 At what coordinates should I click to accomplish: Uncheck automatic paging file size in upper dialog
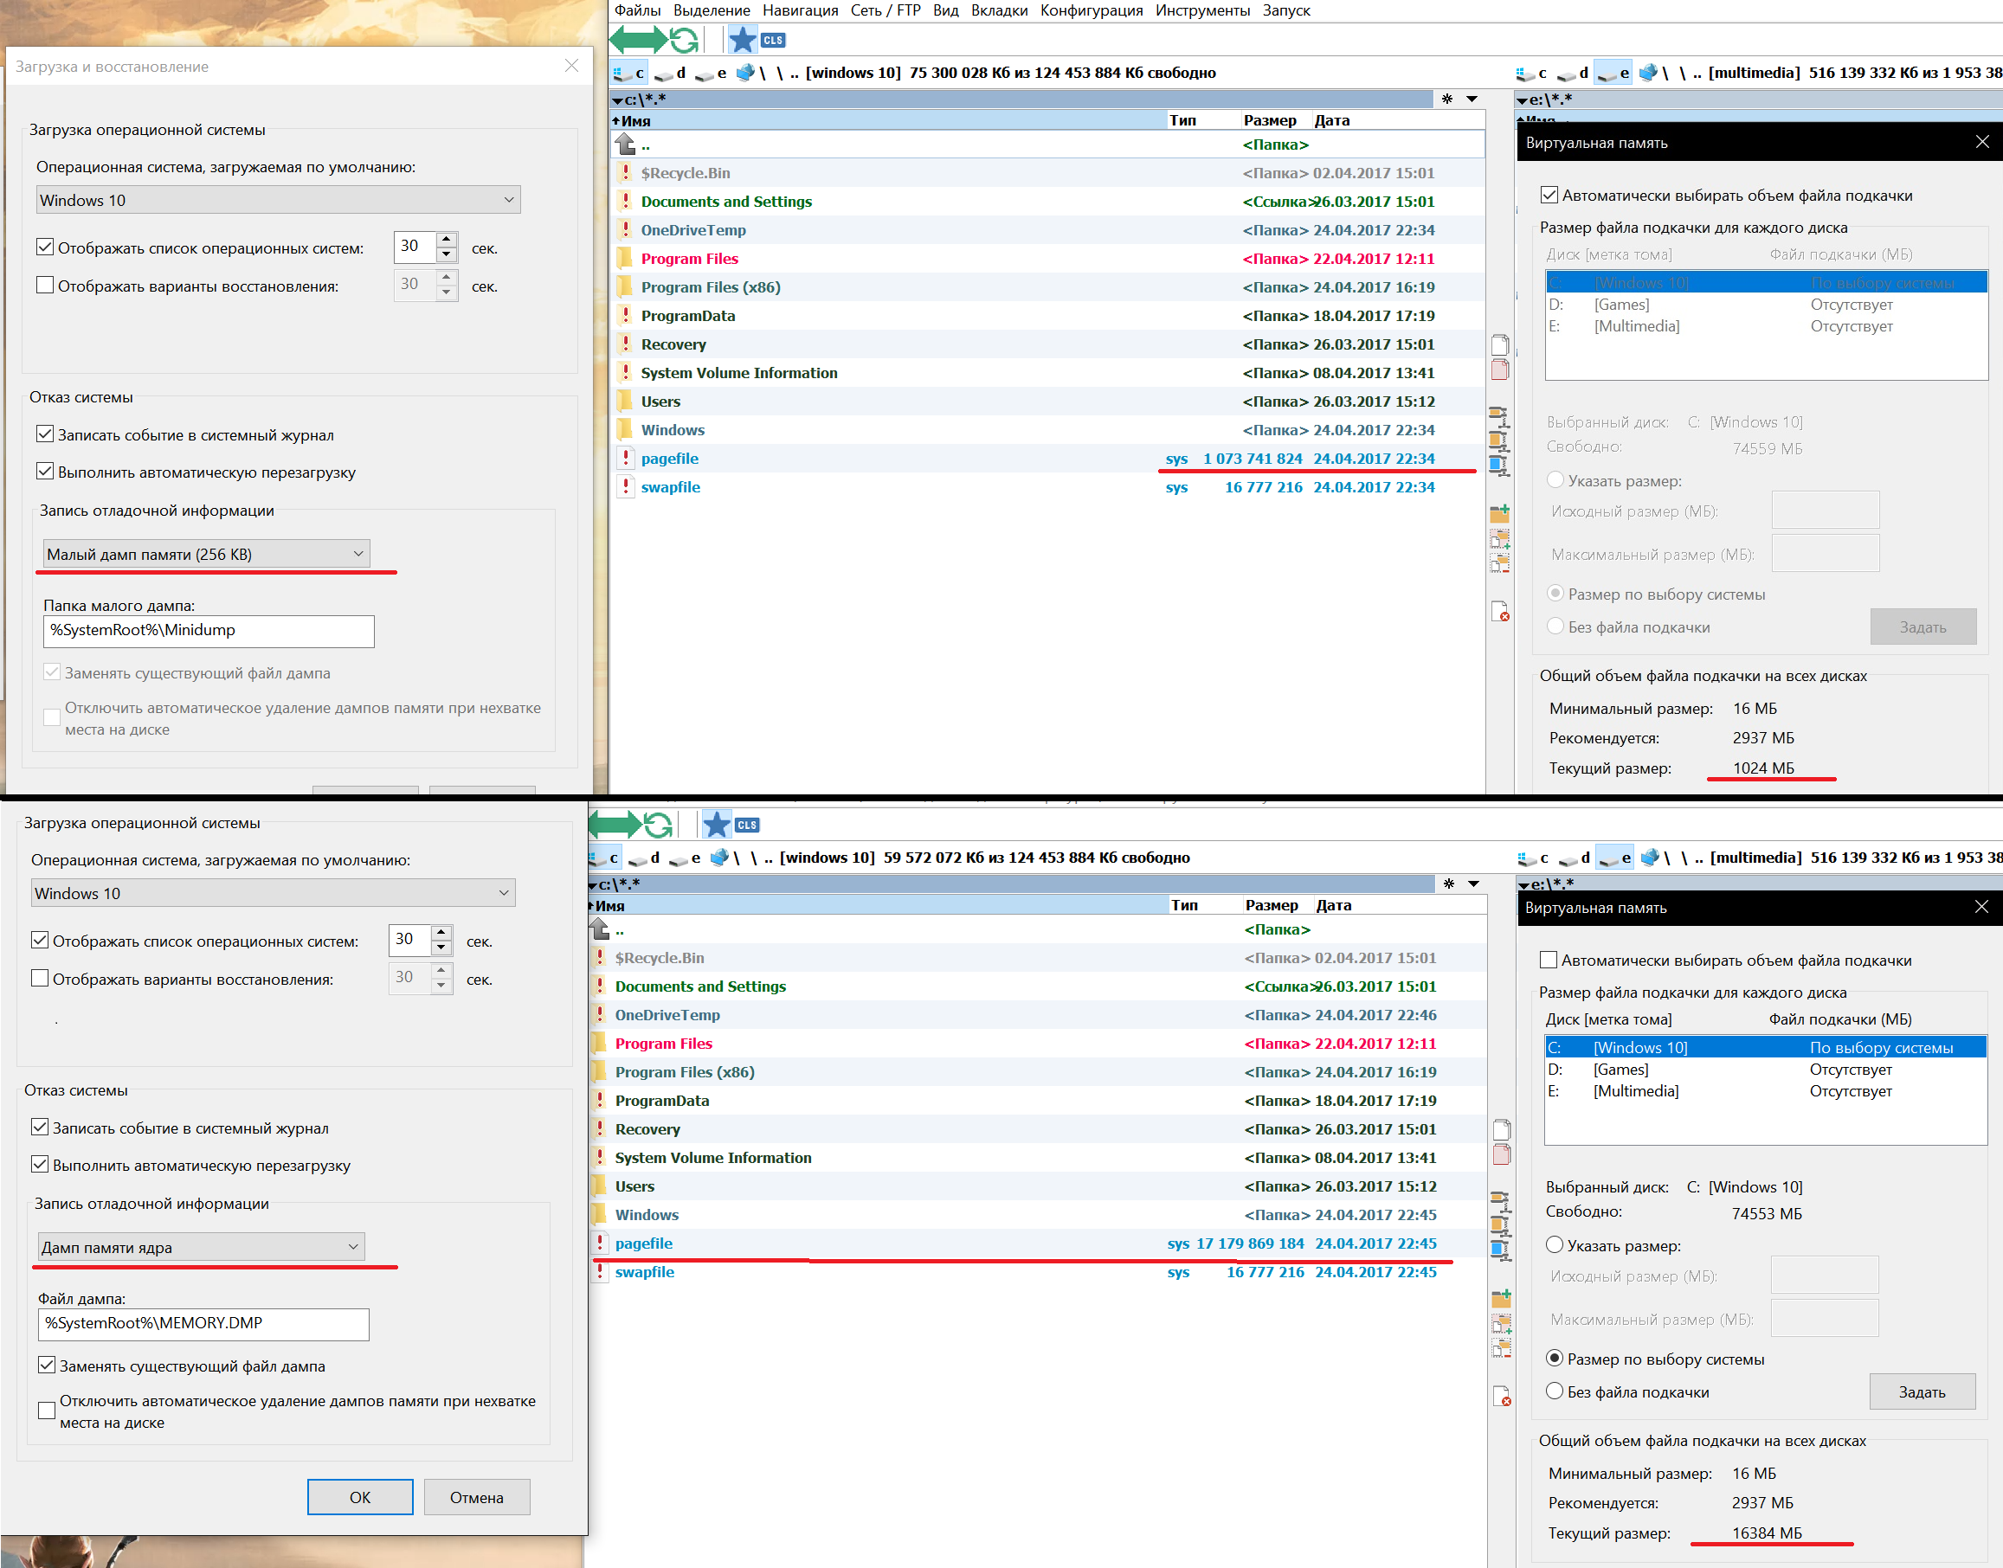point(1549,196)
